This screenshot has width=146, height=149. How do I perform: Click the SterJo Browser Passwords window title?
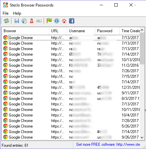click(x=32, y=5)
